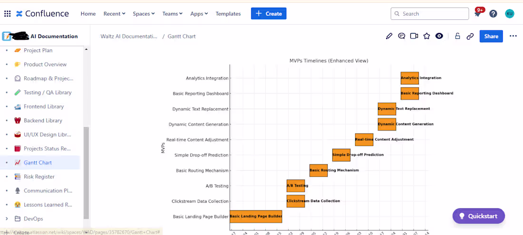The image size is (523, 235).
Task: Expand the DevOps folder
Action: click(x=7, y=219)
